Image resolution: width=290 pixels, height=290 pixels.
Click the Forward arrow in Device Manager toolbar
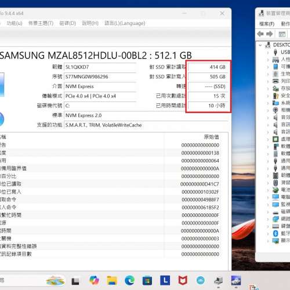click(270, 34)
